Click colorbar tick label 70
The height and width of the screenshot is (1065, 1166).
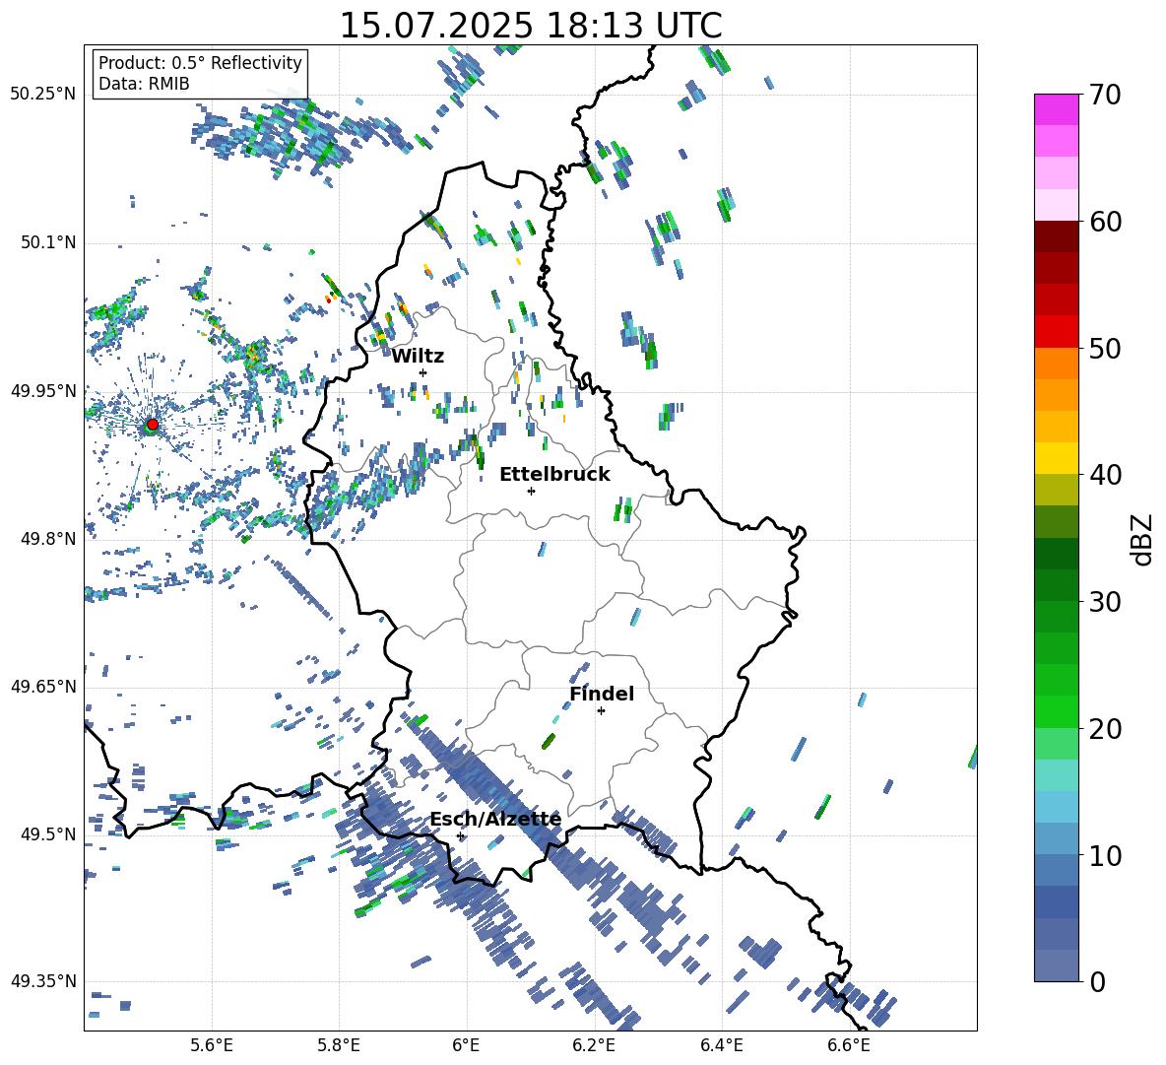coord(1105,96)
